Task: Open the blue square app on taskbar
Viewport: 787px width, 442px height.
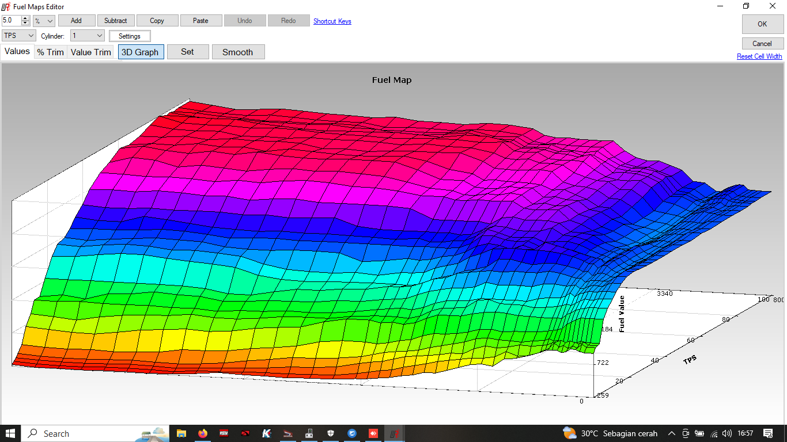Action: pyautogui.click(x=352, y=433)
